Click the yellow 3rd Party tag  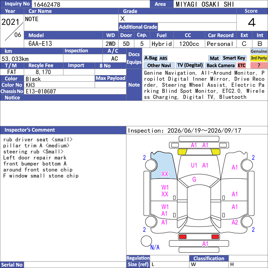(259, 58)
